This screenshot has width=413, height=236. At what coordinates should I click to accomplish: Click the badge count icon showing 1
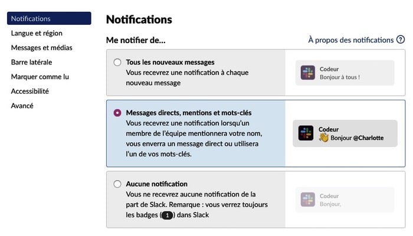pos(166,215)
